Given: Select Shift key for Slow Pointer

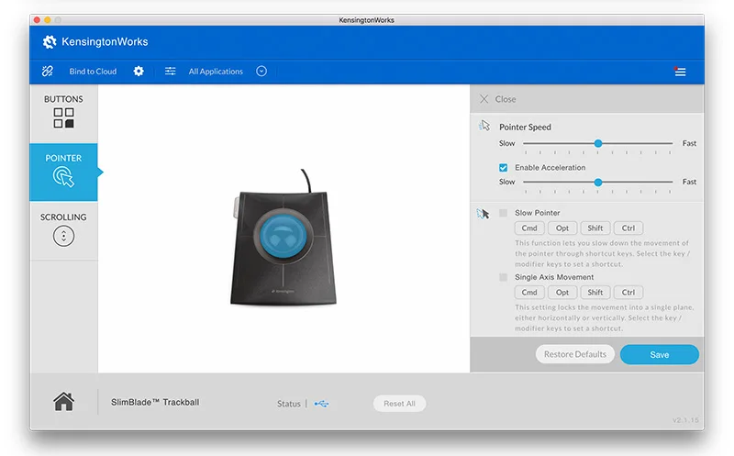Looking at the screenshot, I should pyautogui.click(x=595, y=228).
